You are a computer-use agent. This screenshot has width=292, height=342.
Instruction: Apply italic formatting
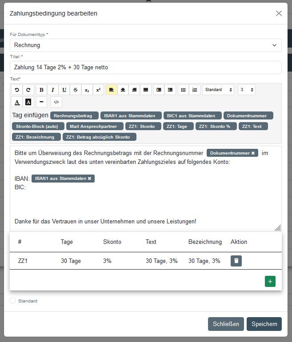pos(53,90)
